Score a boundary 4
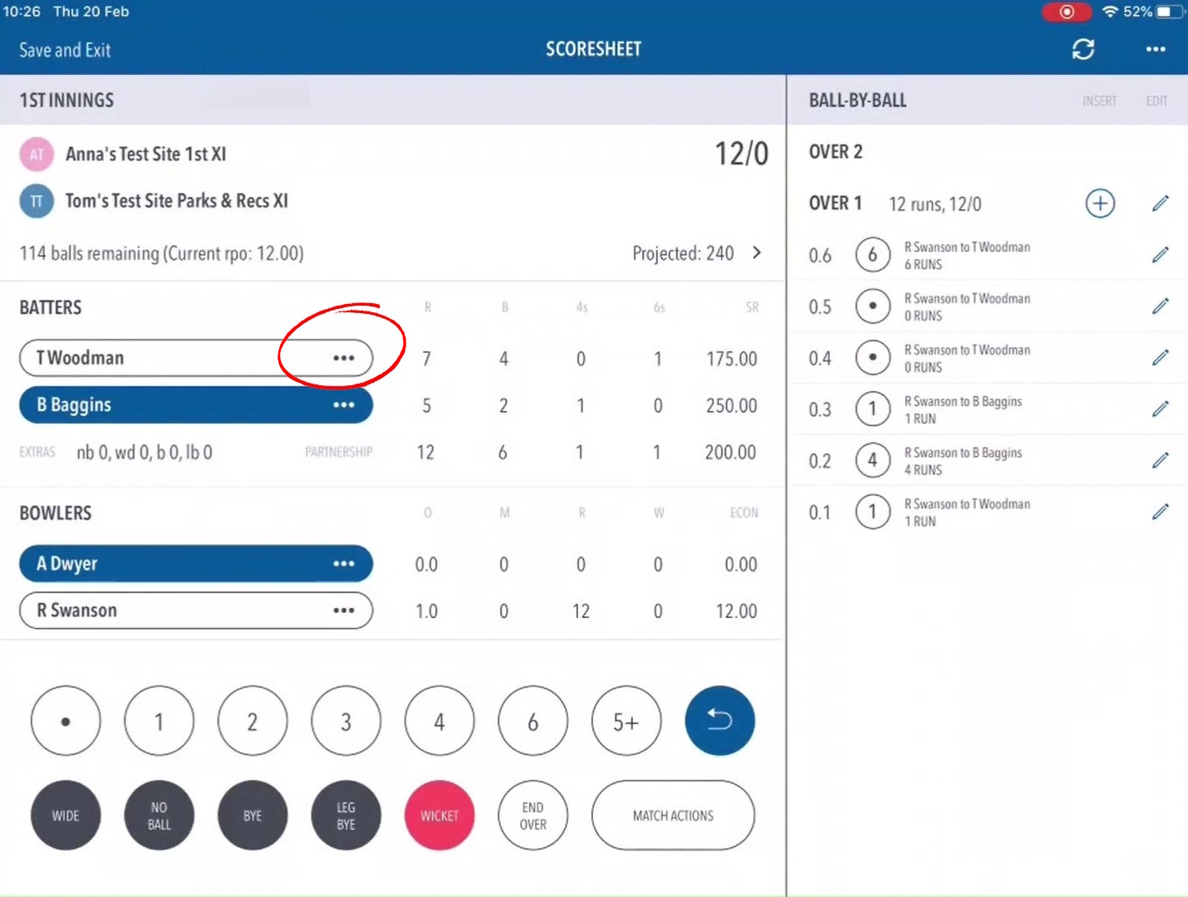 pyautogui.click(x=439, y=721)
